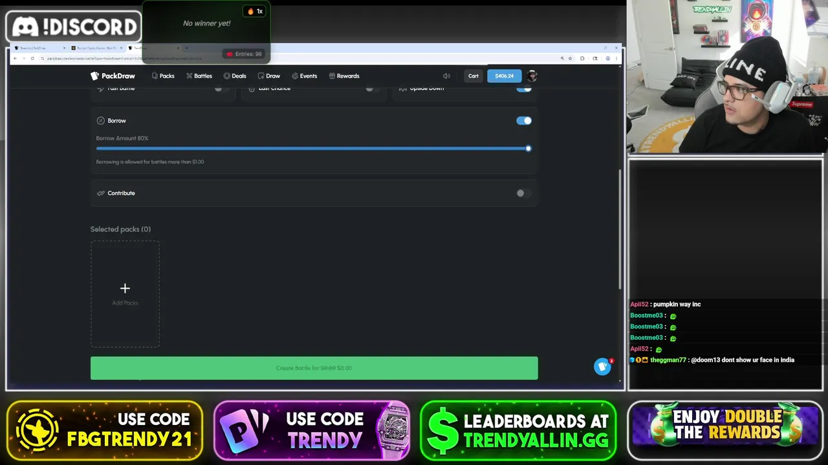
Task: Click the FBGTRENDY21 code banner
Action: [x=105, y=431]
